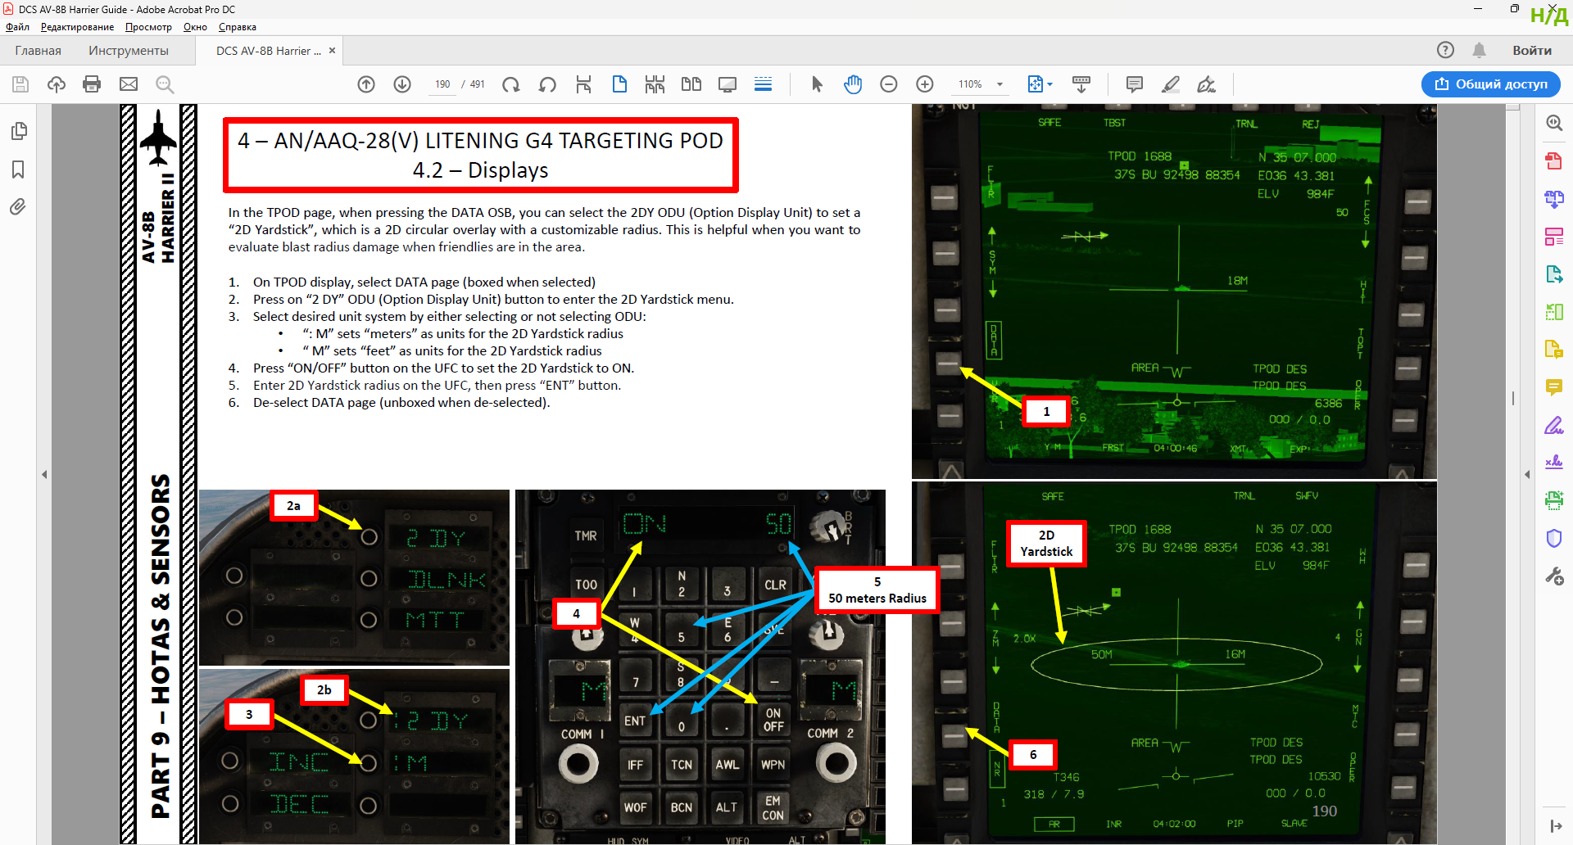Open page thumbnails panel in left sidebar
The image size is (1573, 845).
click(18, 131)
